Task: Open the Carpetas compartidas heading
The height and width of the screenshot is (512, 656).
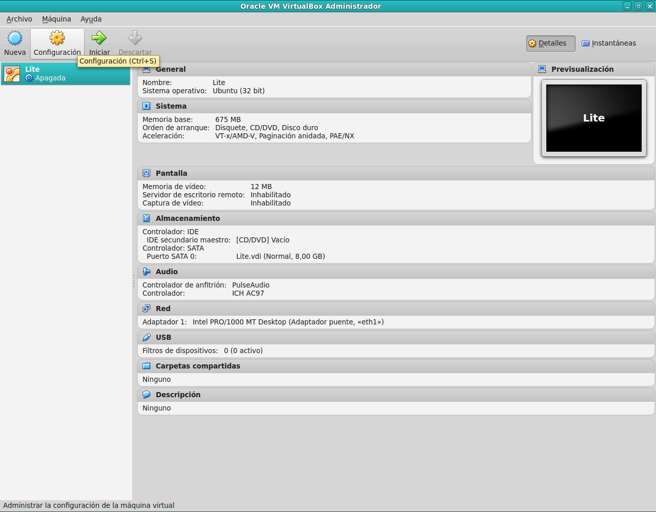Action: coord(198,366)
